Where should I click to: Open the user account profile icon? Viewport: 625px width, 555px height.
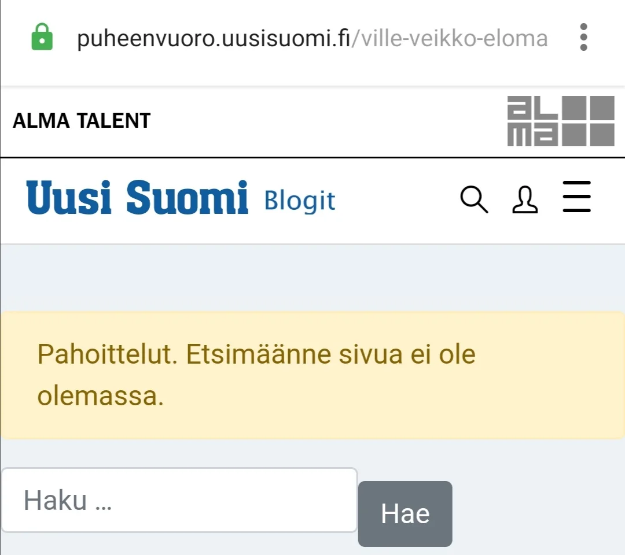coord(525,199)
